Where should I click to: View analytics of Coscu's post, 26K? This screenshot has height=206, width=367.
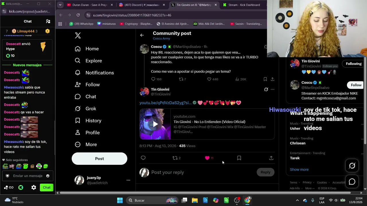coord(241,79)
